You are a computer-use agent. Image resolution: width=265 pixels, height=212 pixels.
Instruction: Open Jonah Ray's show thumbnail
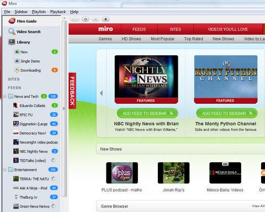[x=173, y=173]
